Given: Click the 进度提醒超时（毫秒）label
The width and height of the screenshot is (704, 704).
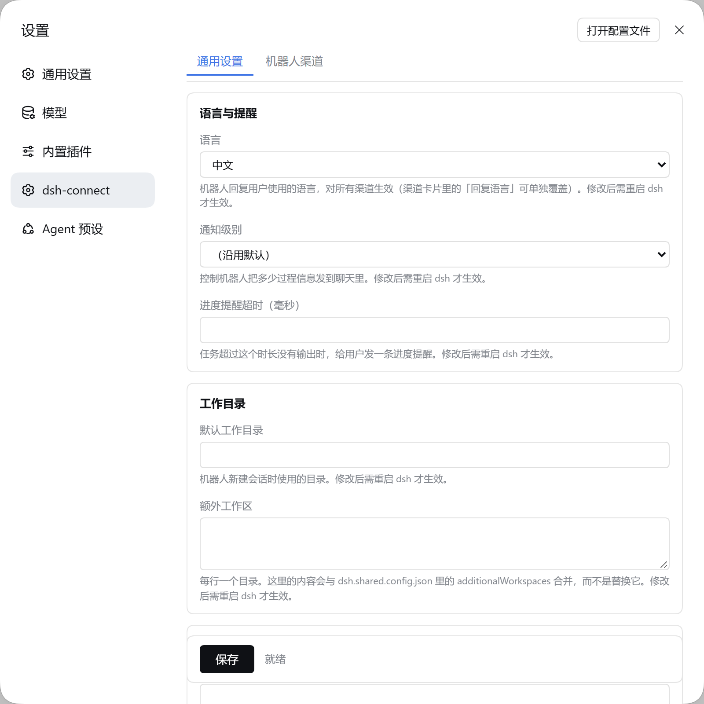Looking at the screenshot, I should (250, 305).
